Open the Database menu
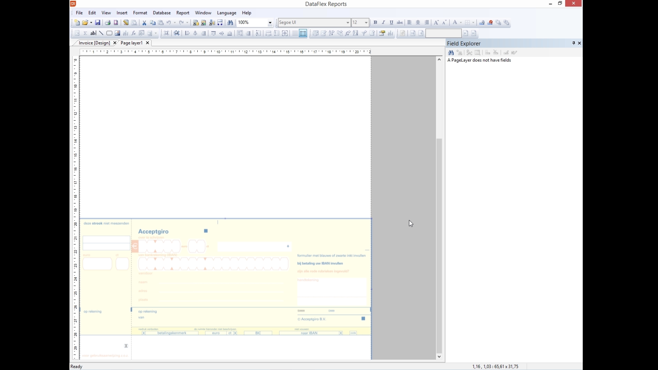 point(162,13)
